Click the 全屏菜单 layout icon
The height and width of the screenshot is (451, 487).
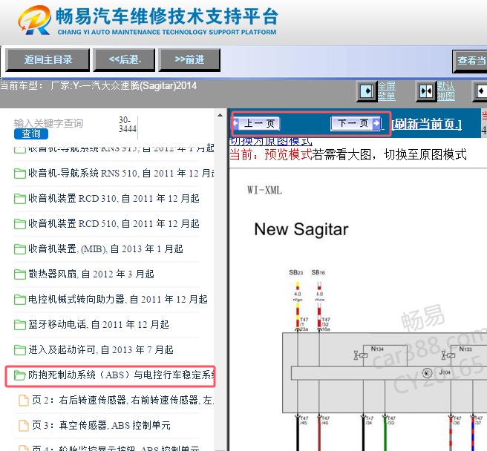[x=367, y=91]
